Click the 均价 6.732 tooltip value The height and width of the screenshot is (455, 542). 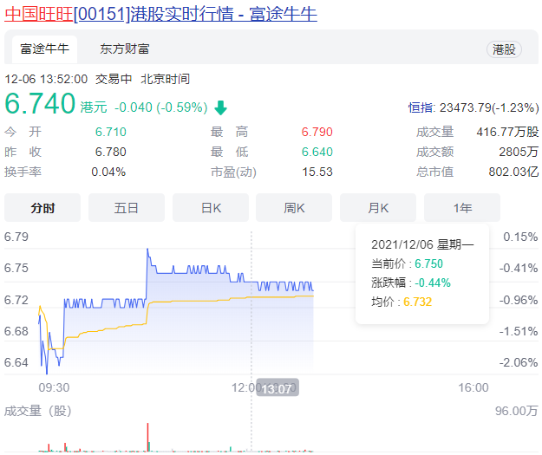coord(417,302)
